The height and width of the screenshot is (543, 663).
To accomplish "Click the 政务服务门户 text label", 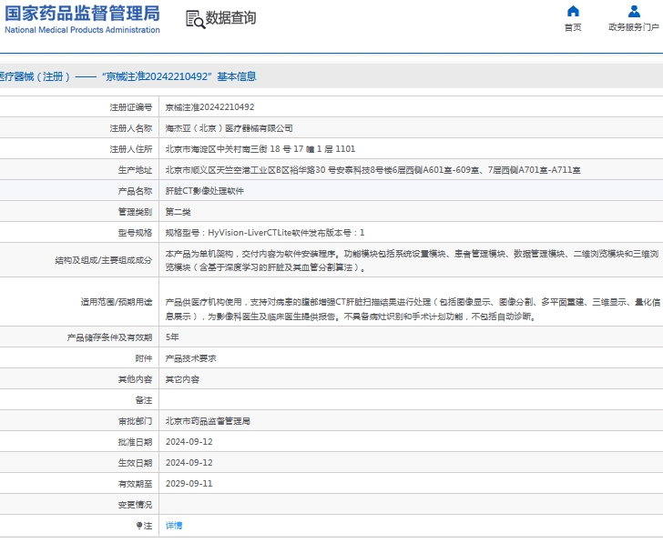I will tap(634, 27).
